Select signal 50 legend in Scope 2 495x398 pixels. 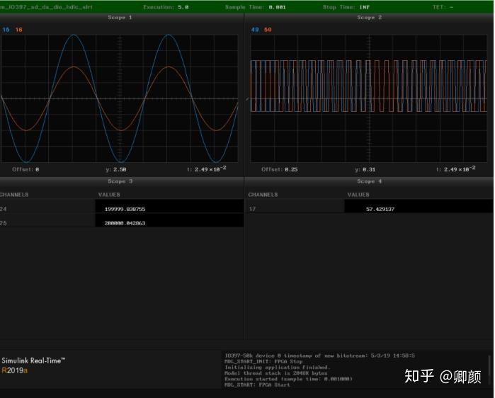268,29
